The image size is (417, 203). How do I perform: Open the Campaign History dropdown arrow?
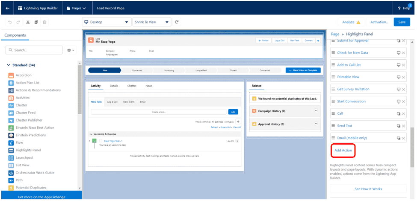coord(316,110)
